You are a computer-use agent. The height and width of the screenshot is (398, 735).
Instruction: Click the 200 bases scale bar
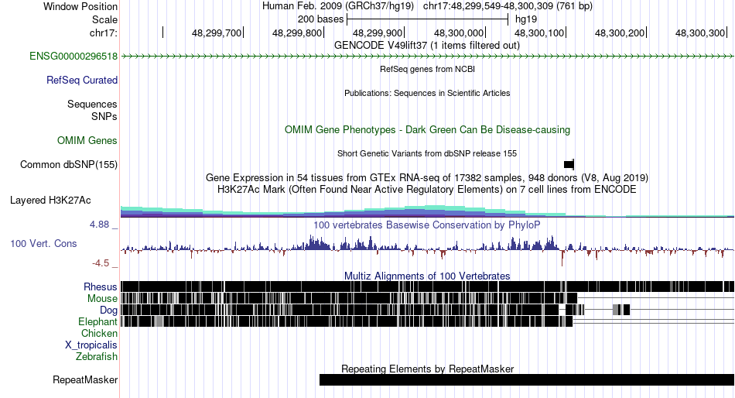(x=428, y=19)
